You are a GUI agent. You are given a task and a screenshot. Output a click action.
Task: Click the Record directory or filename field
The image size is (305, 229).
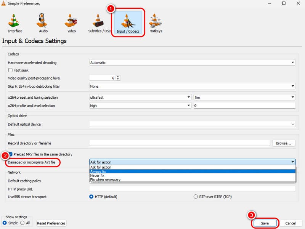point(180,143)
